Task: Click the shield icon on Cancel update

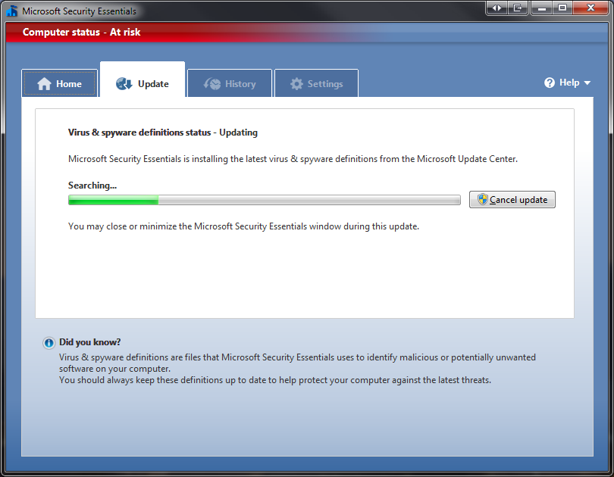Action: [x=482, y=200]
